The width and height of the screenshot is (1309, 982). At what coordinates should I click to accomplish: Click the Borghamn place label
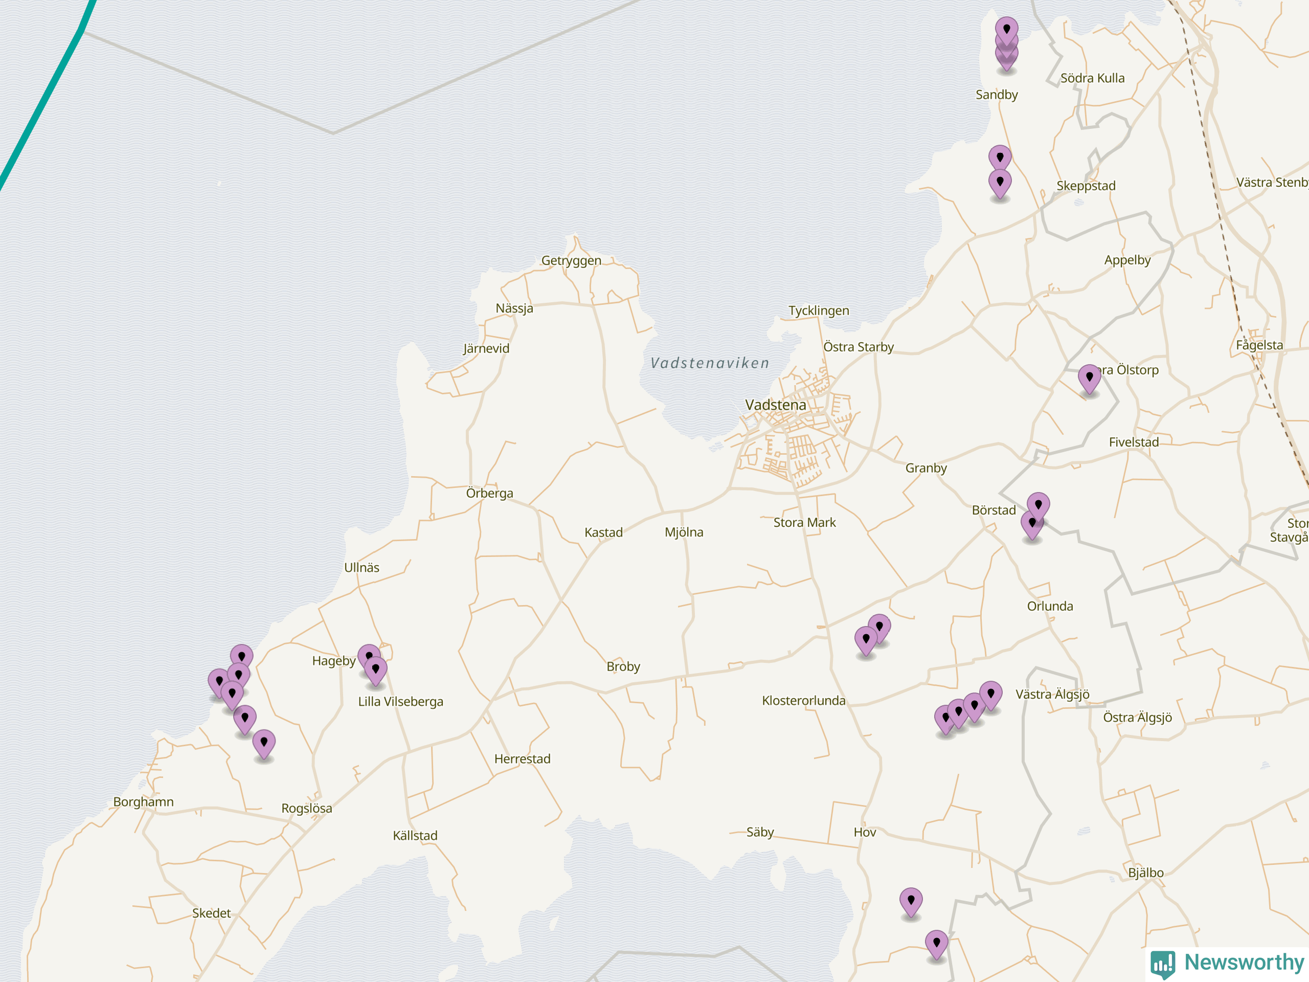point(143,802)
